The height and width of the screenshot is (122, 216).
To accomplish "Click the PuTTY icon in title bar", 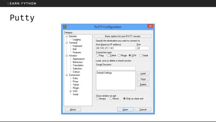I will (65, 27).
